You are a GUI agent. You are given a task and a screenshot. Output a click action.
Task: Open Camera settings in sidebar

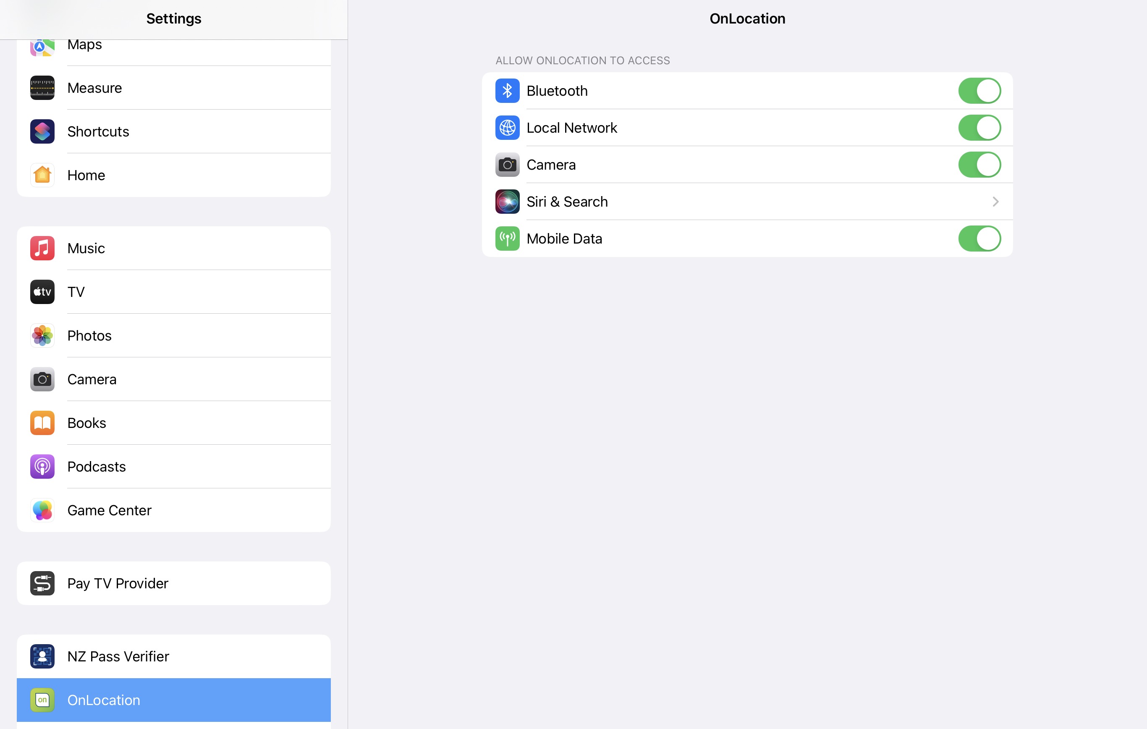click(x=173, y=379)
